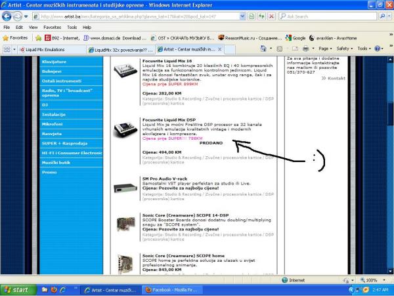Click the Liquid Mix 16 product thumbnail
Image resolution: width=394 pixels, height=296 pixels.
(x=125, y=70)
